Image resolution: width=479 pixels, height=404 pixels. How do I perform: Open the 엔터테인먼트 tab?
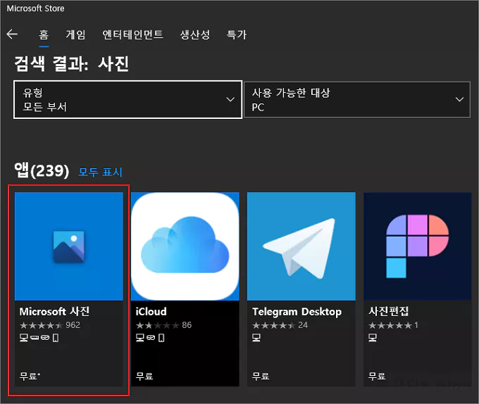click(x=132, y=34)
